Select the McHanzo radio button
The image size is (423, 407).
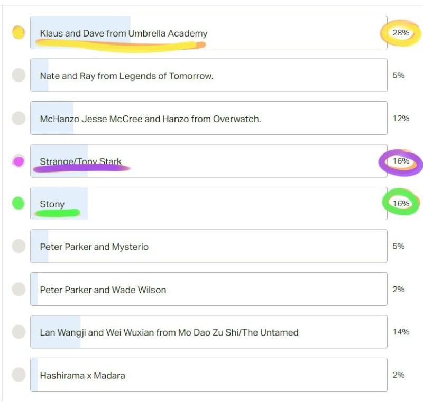pos(19,119)
